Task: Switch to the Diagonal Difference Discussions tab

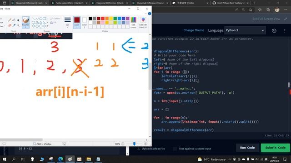Action: (151, 3)
